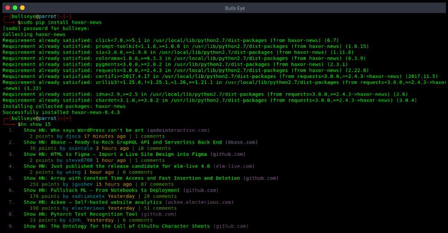448x233 pixels.
Task: Click username djoca
Action: pos(73,136)
